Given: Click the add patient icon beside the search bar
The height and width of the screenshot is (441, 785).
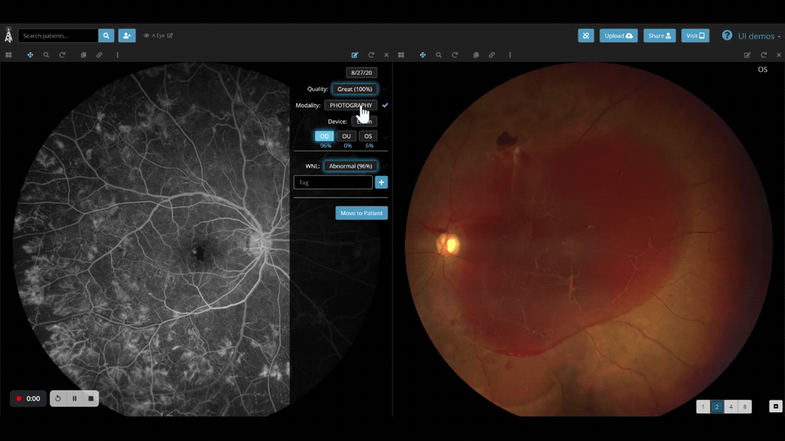Looking at the screenshot, I should tap(126, 35).
